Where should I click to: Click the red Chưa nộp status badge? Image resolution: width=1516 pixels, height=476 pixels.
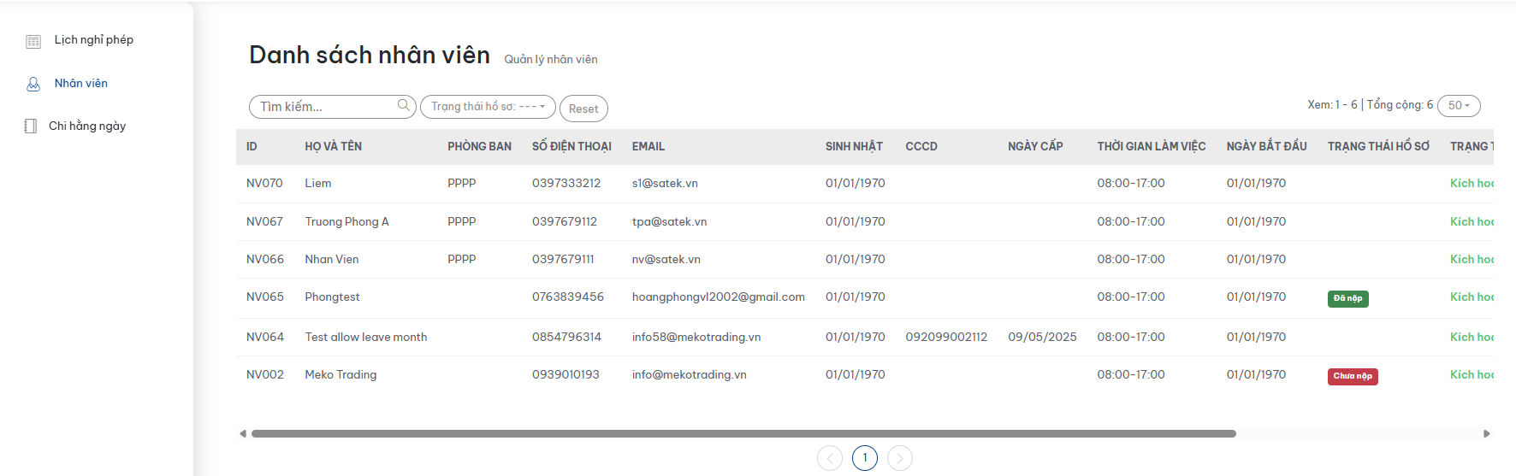point(1352,376)
